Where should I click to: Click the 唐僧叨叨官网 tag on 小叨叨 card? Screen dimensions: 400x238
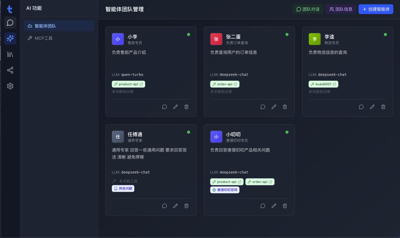pyautogui.click(x=225, y=190)
